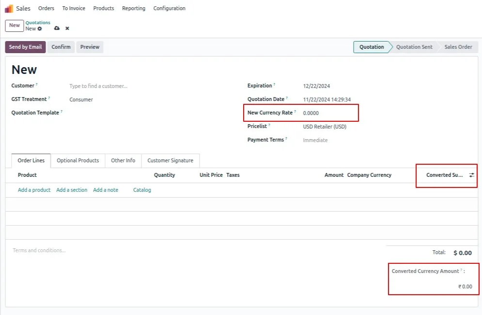Viewport: 482px width, 315px height.
Task: Select the Quotation status stage
Action: (372, 47)
